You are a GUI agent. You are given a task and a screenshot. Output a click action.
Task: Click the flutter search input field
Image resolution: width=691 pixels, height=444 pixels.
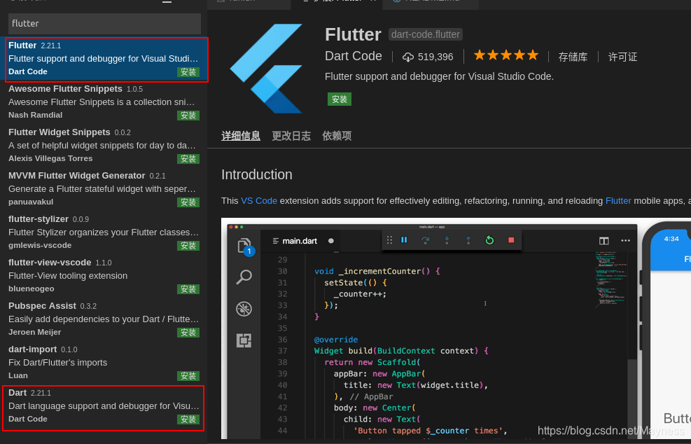click(104, 23)
